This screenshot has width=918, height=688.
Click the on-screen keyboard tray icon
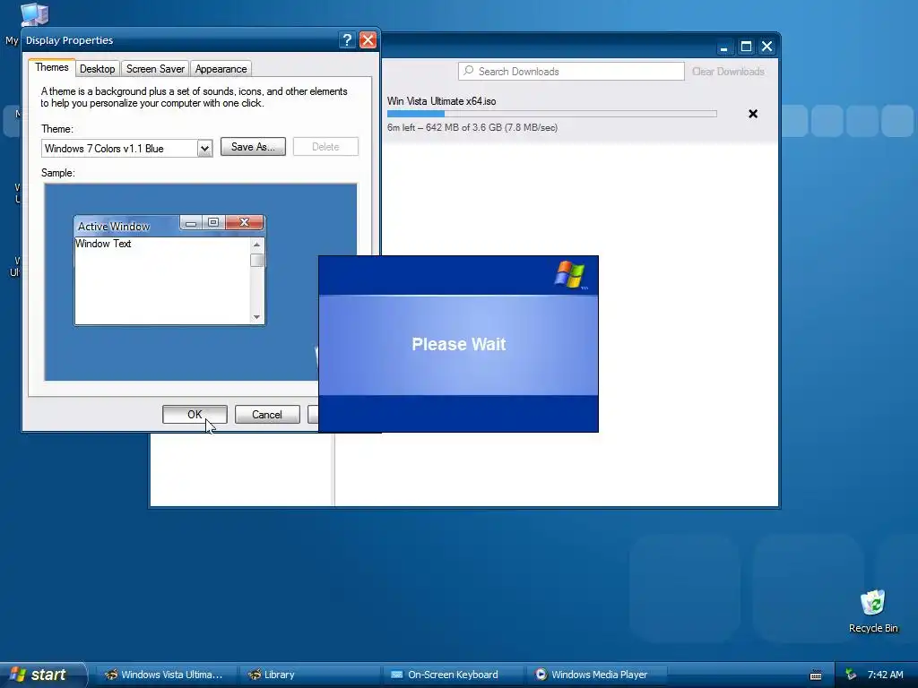pos(816,675)
